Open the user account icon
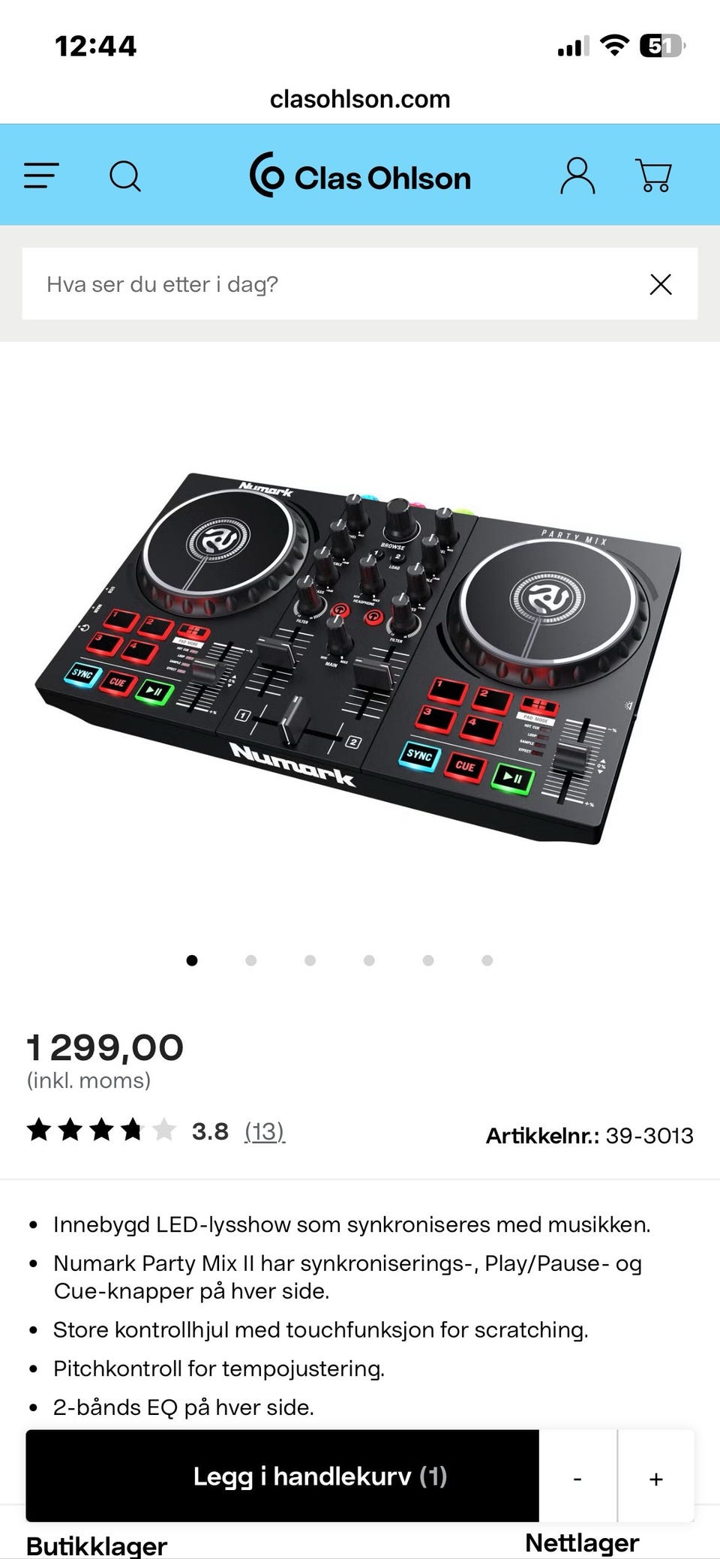This screenshot has height=1559, width=720. click(577, 176)
